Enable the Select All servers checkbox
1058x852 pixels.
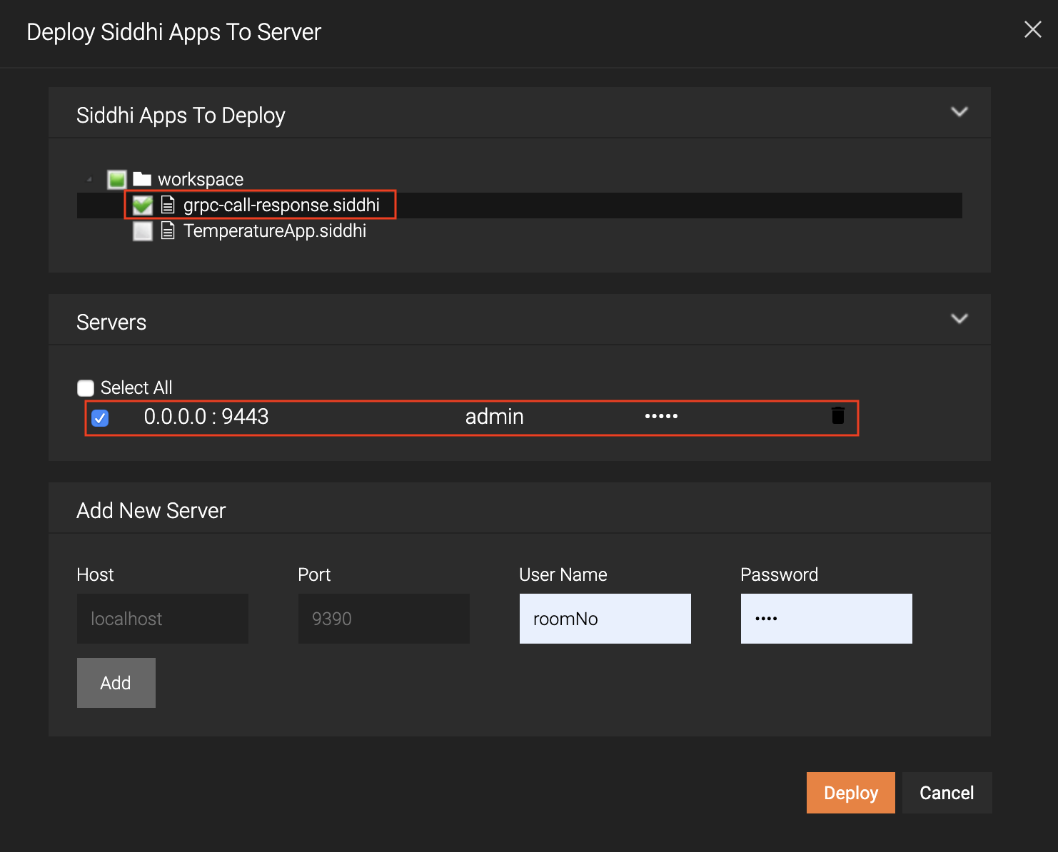[x=86, y=388]
